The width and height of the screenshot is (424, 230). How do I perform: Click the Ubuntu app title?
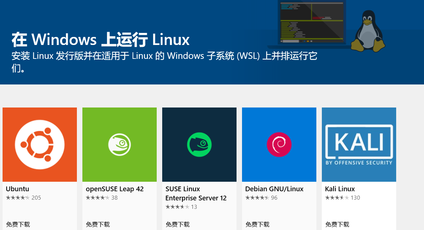(17, 189)
